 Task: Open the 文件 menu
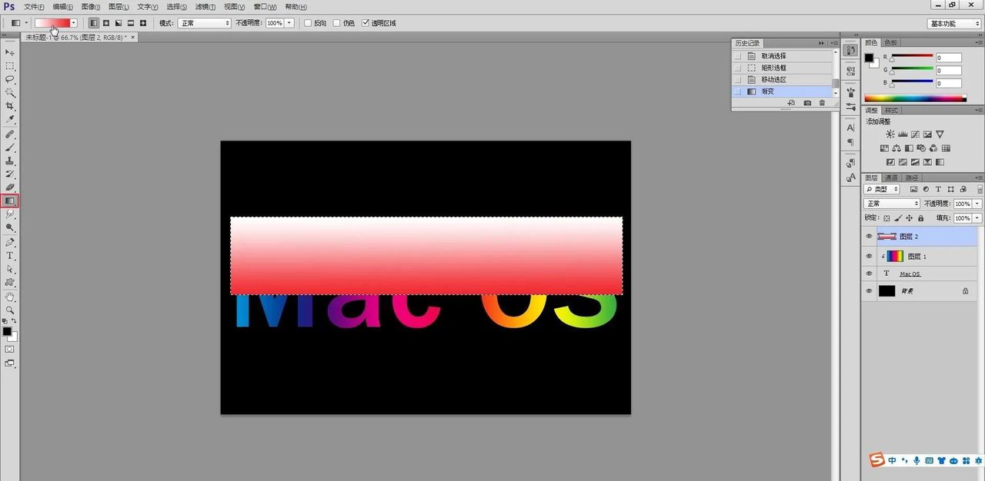pyautogui.click(x=34, y=6)
